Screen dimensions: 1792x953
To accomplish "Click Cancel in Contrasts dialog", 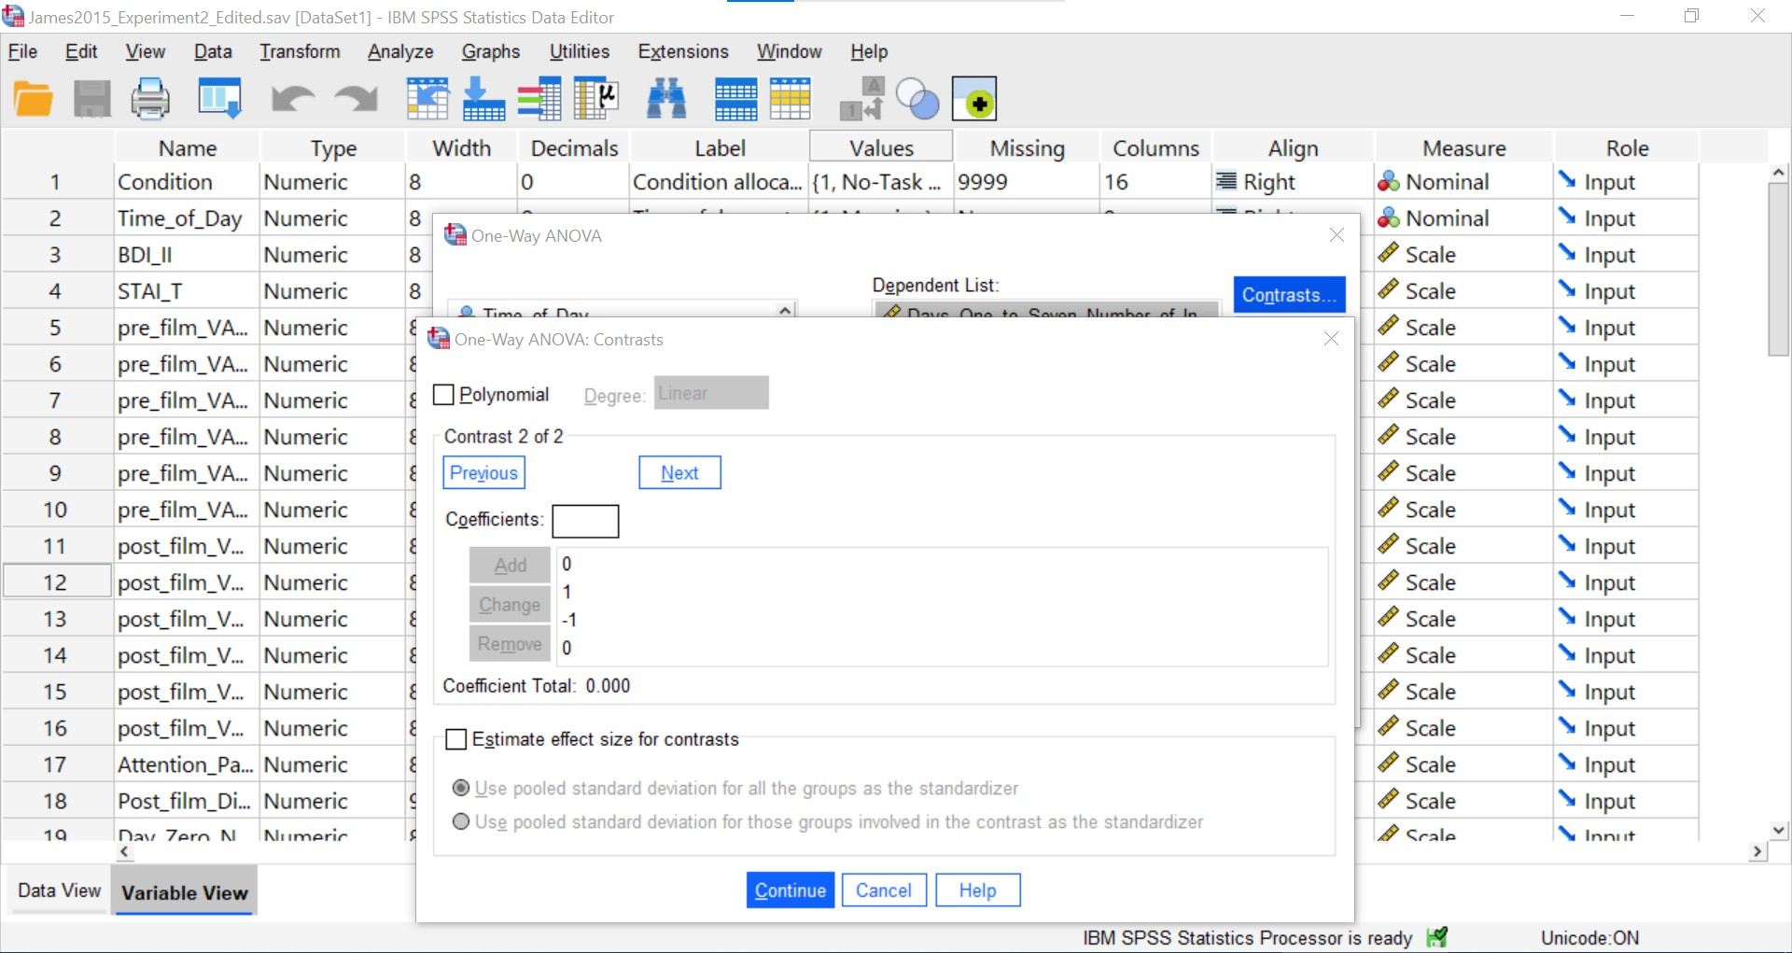I will [x=884, y=890].
